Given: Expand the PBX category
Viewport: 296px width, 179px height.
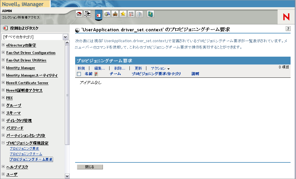Looking at the screenshot, I should click(3, 98).
